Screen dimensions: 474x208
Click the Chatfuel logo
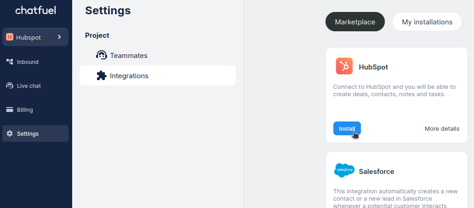tap(35, 10)
